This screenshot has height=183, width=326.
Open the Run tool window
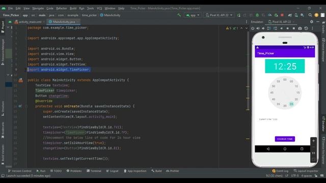pos(41,171)
